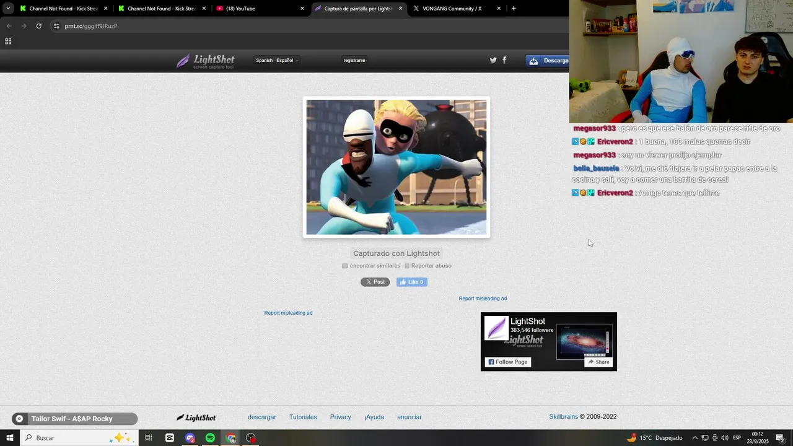Image resolution: width=793 pixels, height=446 pixels.
Task: Open the galaxy screenshot thumbnail in Facebook widget
Action: click(584, 341)
